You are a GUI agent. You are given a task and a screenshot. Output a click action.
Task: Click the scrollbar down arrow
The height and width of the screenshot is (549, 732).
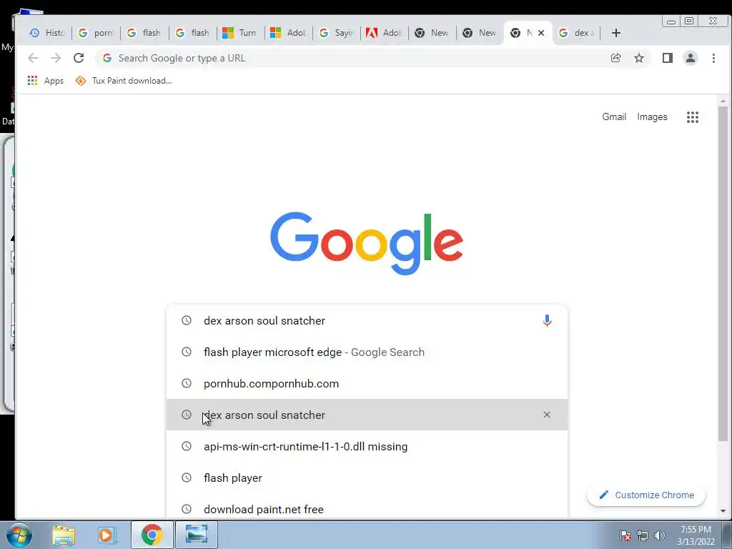click(723, 511)
